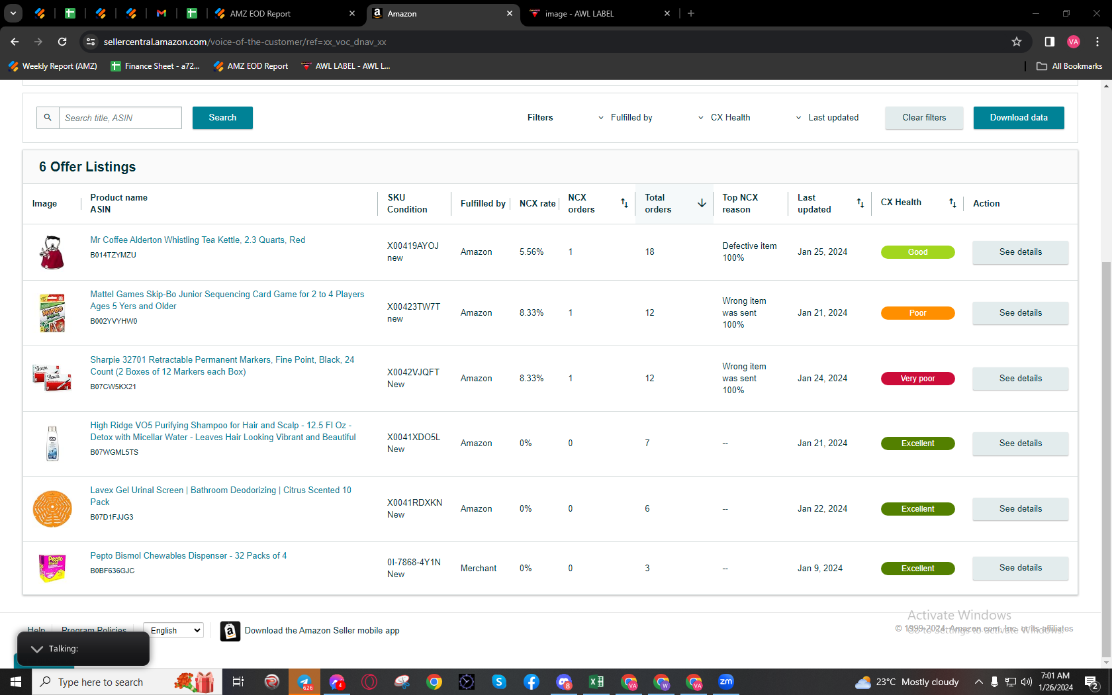Viewport: 1112px width, 695px height.
Task: Open the All Bookmarks folder
Action: 1069,66
